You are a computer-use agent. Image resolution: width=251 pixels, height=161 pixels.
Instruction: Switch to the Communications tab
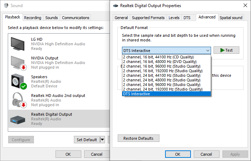[x=76, y=18]
